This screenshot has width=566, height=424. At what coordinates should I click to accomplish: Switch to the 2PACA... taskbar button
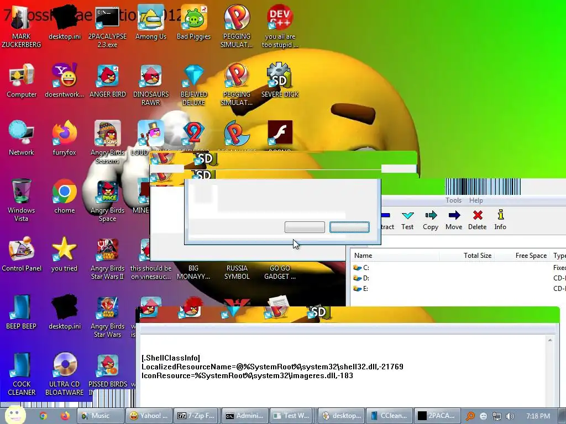click(x=438, y=416)
